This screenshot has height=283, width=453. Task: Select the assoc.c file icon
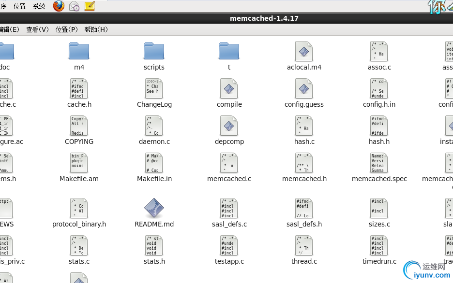click(x=379, y=51)
